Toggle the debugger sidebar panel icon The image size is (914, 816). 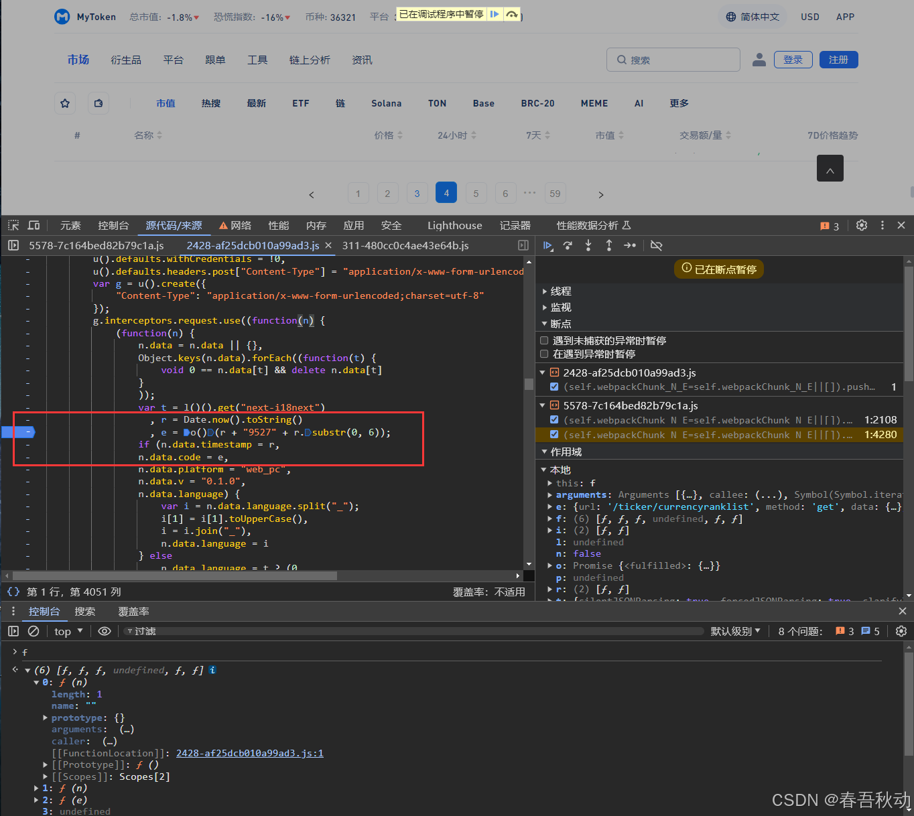coord(523,245)
